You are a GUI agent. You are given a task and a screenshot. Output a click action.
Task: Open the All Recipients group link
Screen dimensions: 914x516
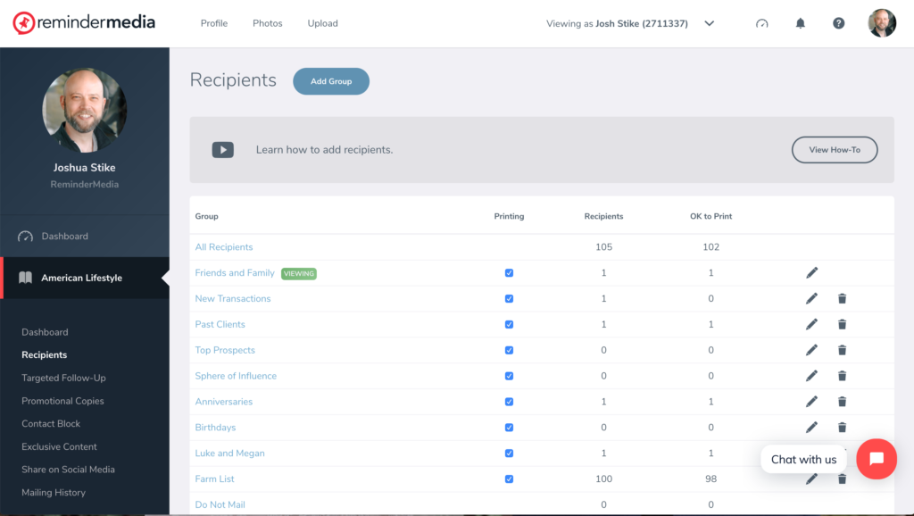[224, 247]
